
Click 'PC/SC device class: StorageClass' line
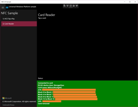point(51,85)
